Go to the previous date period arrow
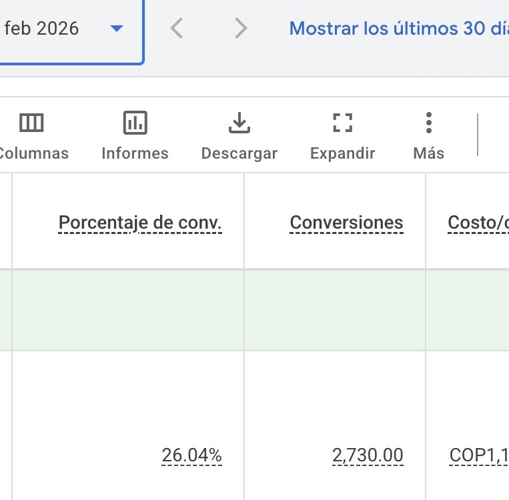Image resolution: width=509 pixels, height=500 pixels. click(176, 28)
